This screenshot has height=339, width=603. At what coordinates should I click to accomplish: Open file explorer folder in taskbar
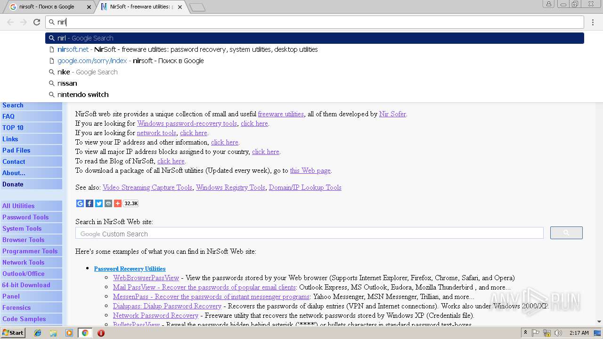click(x=53, y=333)
